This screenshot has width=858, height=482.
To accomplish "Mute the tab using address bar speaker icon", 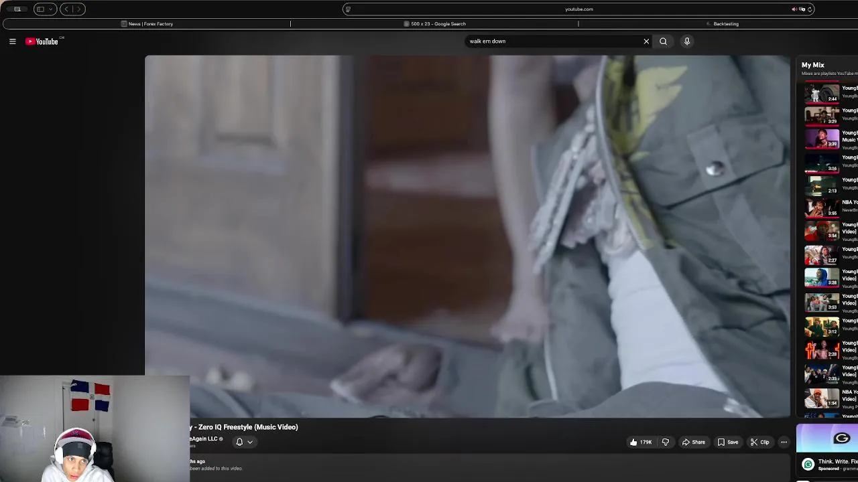I will [x=794, y=9].
